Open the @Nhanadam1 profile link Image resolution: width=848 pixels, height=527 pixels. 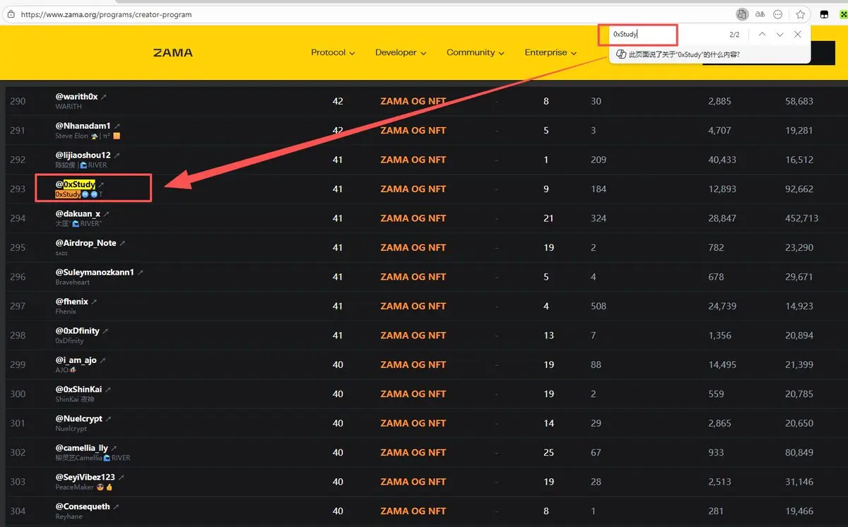(83, 126)
